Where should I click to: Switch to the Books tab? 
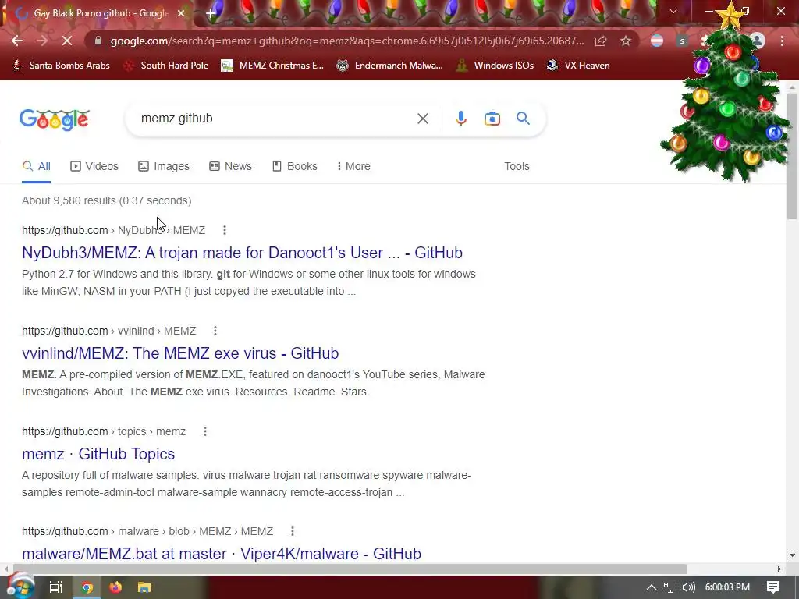coord(294,167)
